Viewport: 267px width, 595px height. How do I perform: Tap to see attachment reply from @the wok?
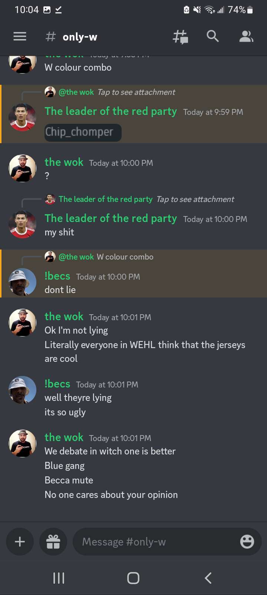coord(136,92)
